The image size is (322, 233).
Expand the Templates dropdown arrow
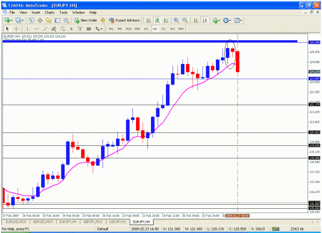pyautogui.click(x=241, y=20)
